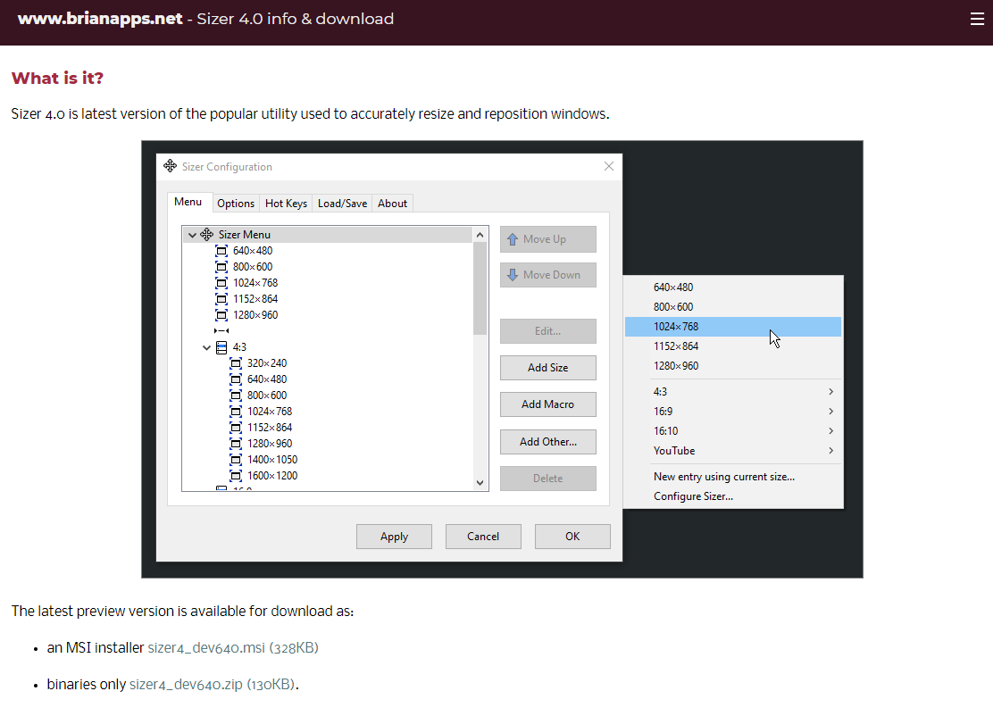
Task: Switch to the Menu tab
Action: click(188, 202)
